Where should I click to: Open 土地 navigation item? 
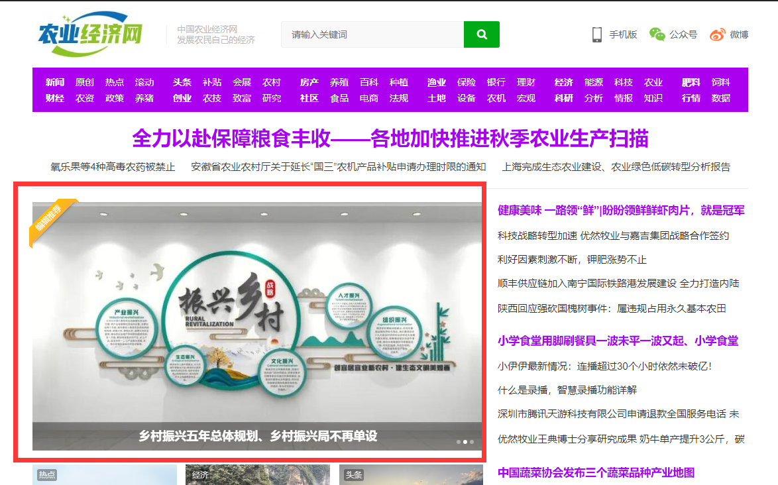click(437, 98)
